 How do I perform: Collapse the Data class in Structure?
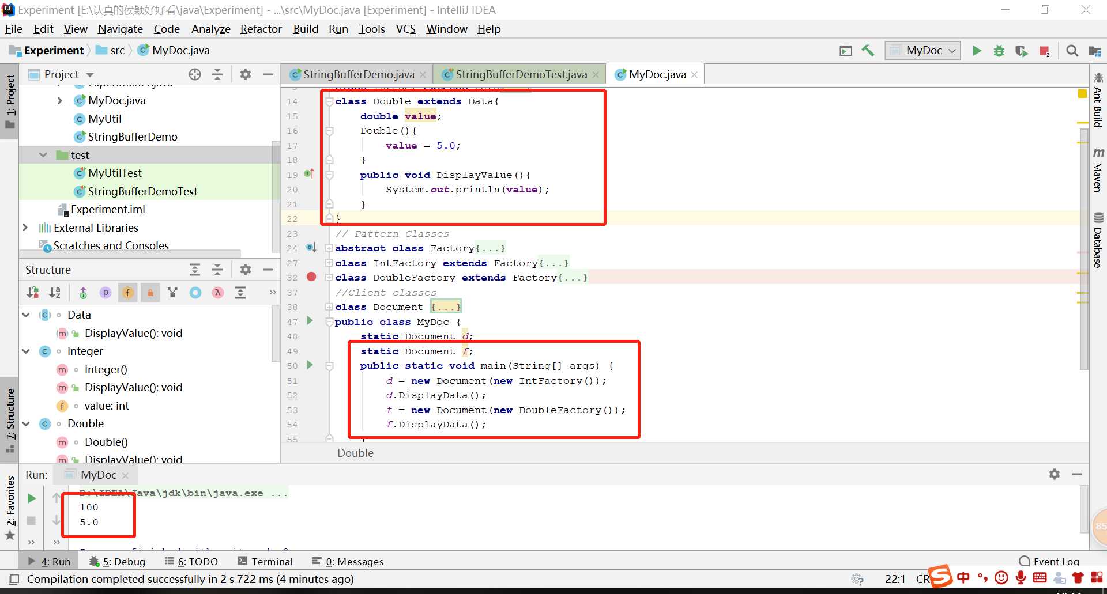pos(26,315)
